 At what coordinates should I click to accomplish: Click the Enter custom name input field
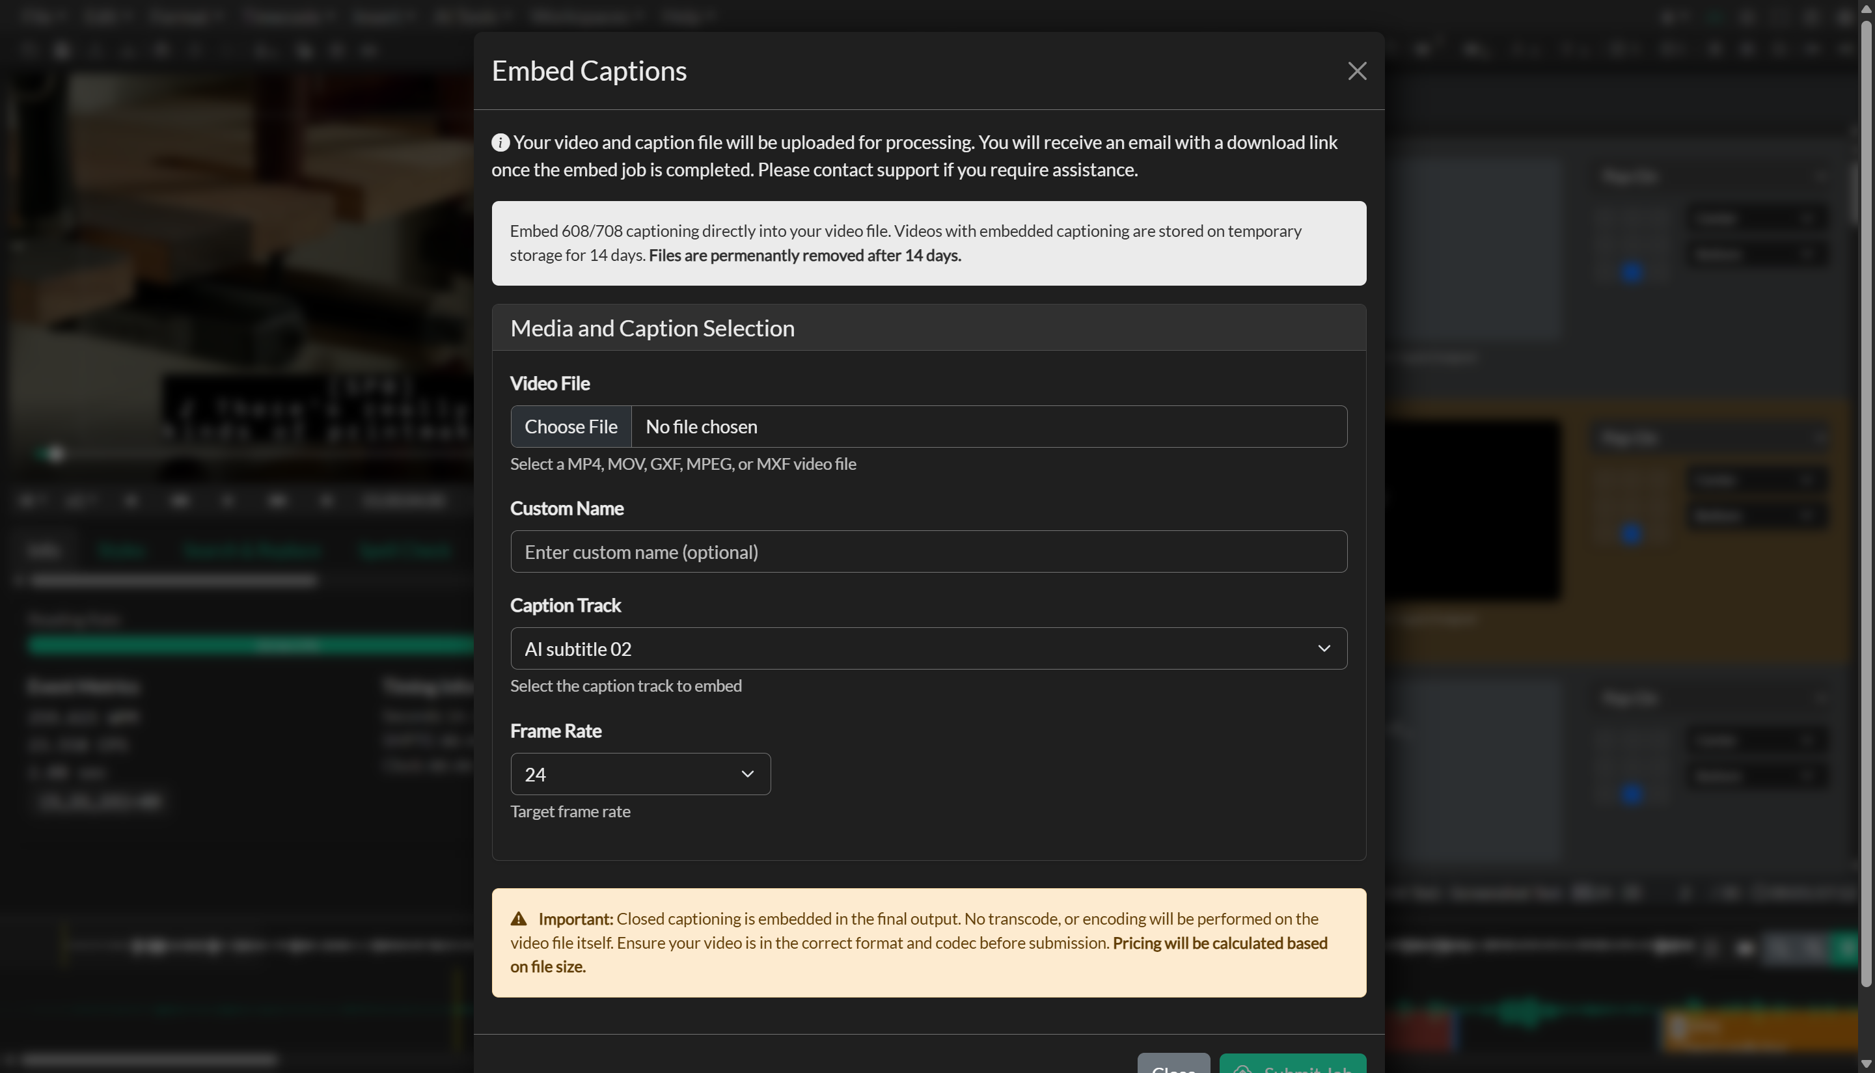(928, 551)
